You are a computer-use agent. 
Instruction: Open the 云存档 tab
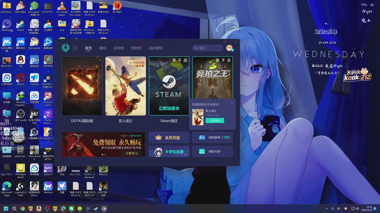[118, 48]
